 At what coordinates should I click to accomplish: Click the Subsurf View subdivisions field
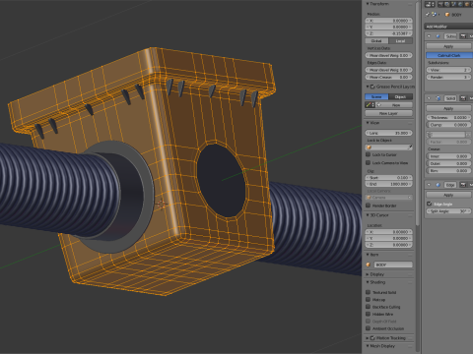(448, 70)
